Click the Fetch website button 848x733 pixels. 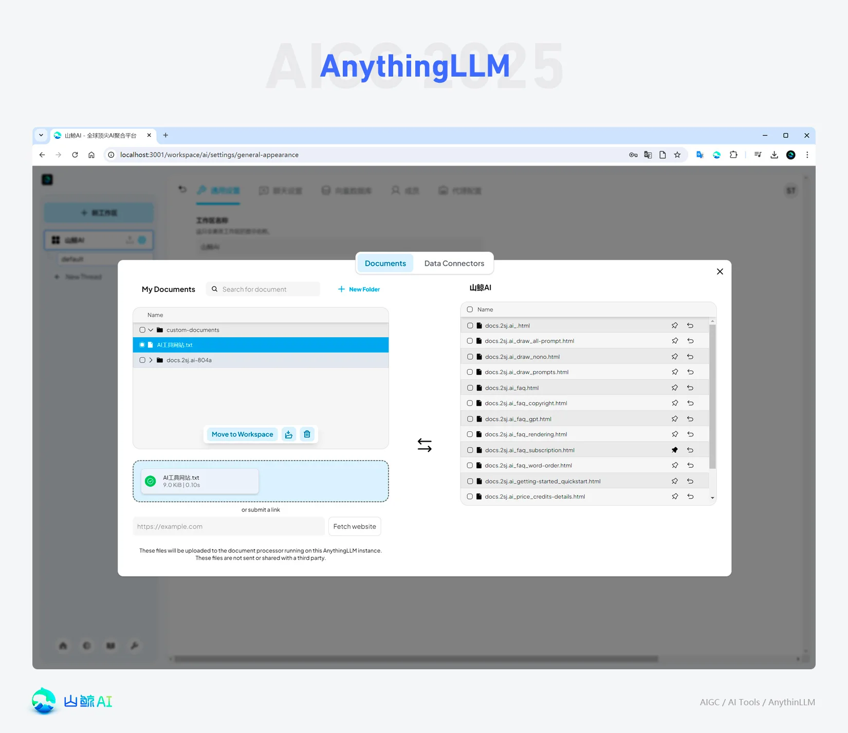355,526
